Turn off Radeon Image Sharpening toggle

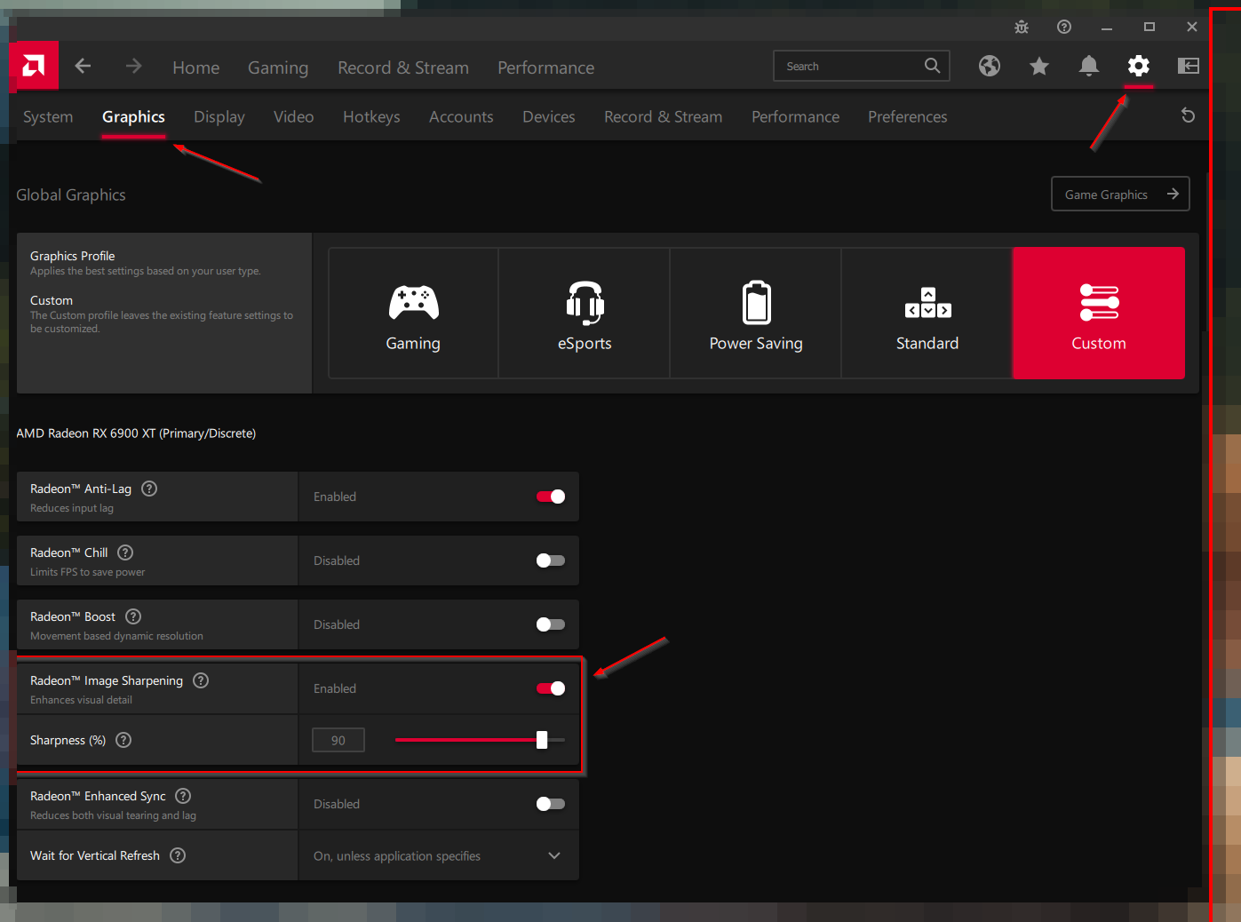point(551,688)
